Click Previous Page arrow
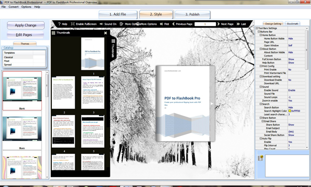Screen dimensions: 311x187 (x=173, y=24)
